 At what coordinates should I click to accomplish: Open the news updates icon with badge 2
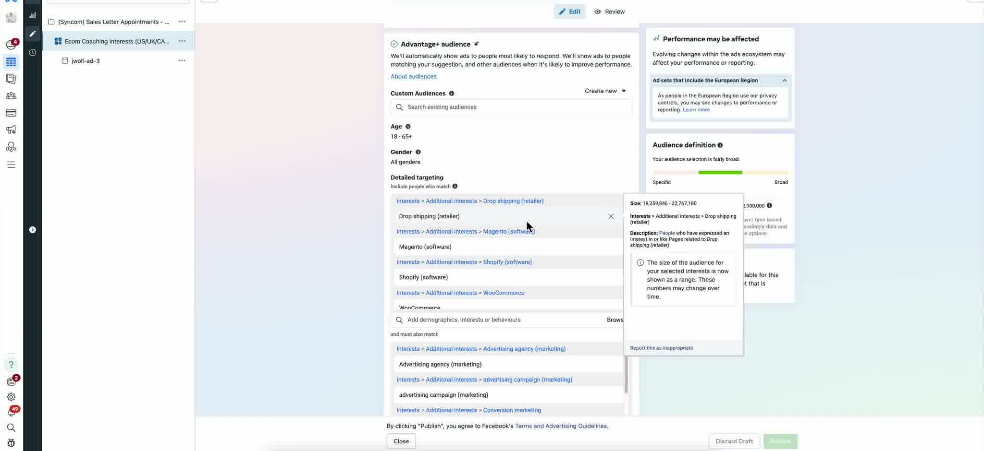point(11,381)
